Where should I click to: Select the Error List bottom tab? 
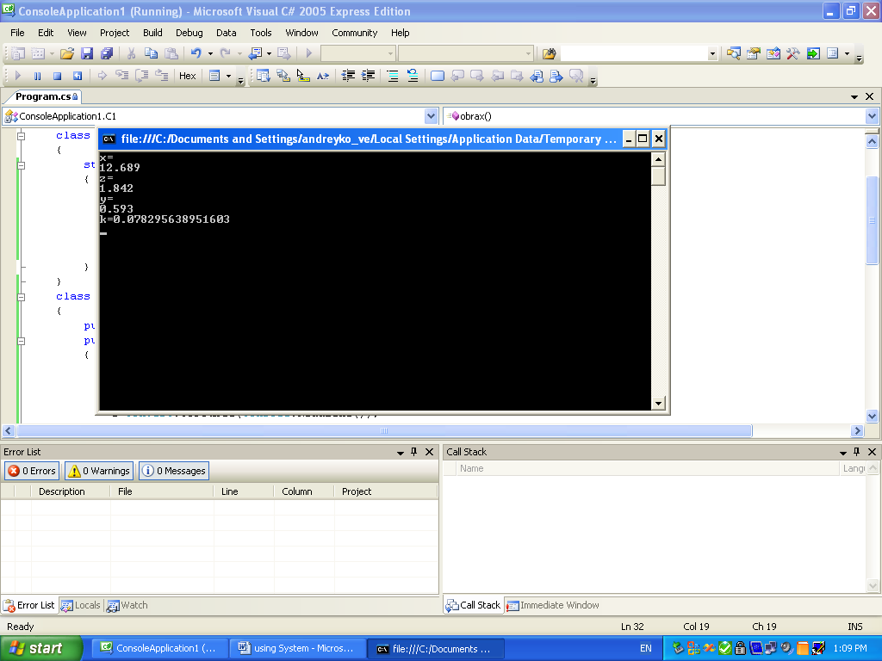point(29,605)
